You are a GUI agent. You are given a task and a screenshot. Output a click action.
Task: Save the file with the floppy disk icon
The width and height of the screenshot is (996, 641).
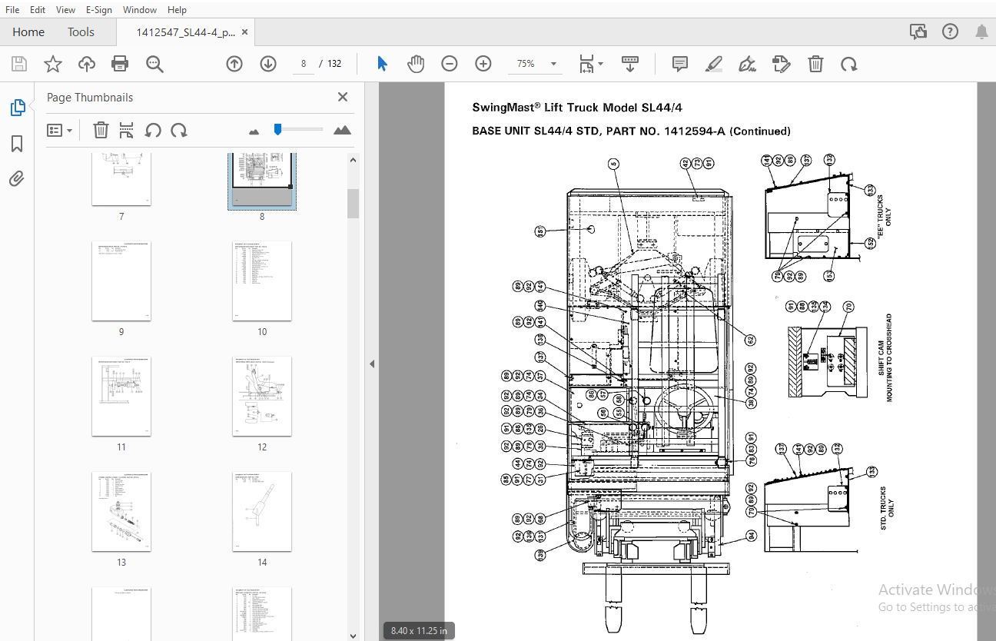(18, 64)
